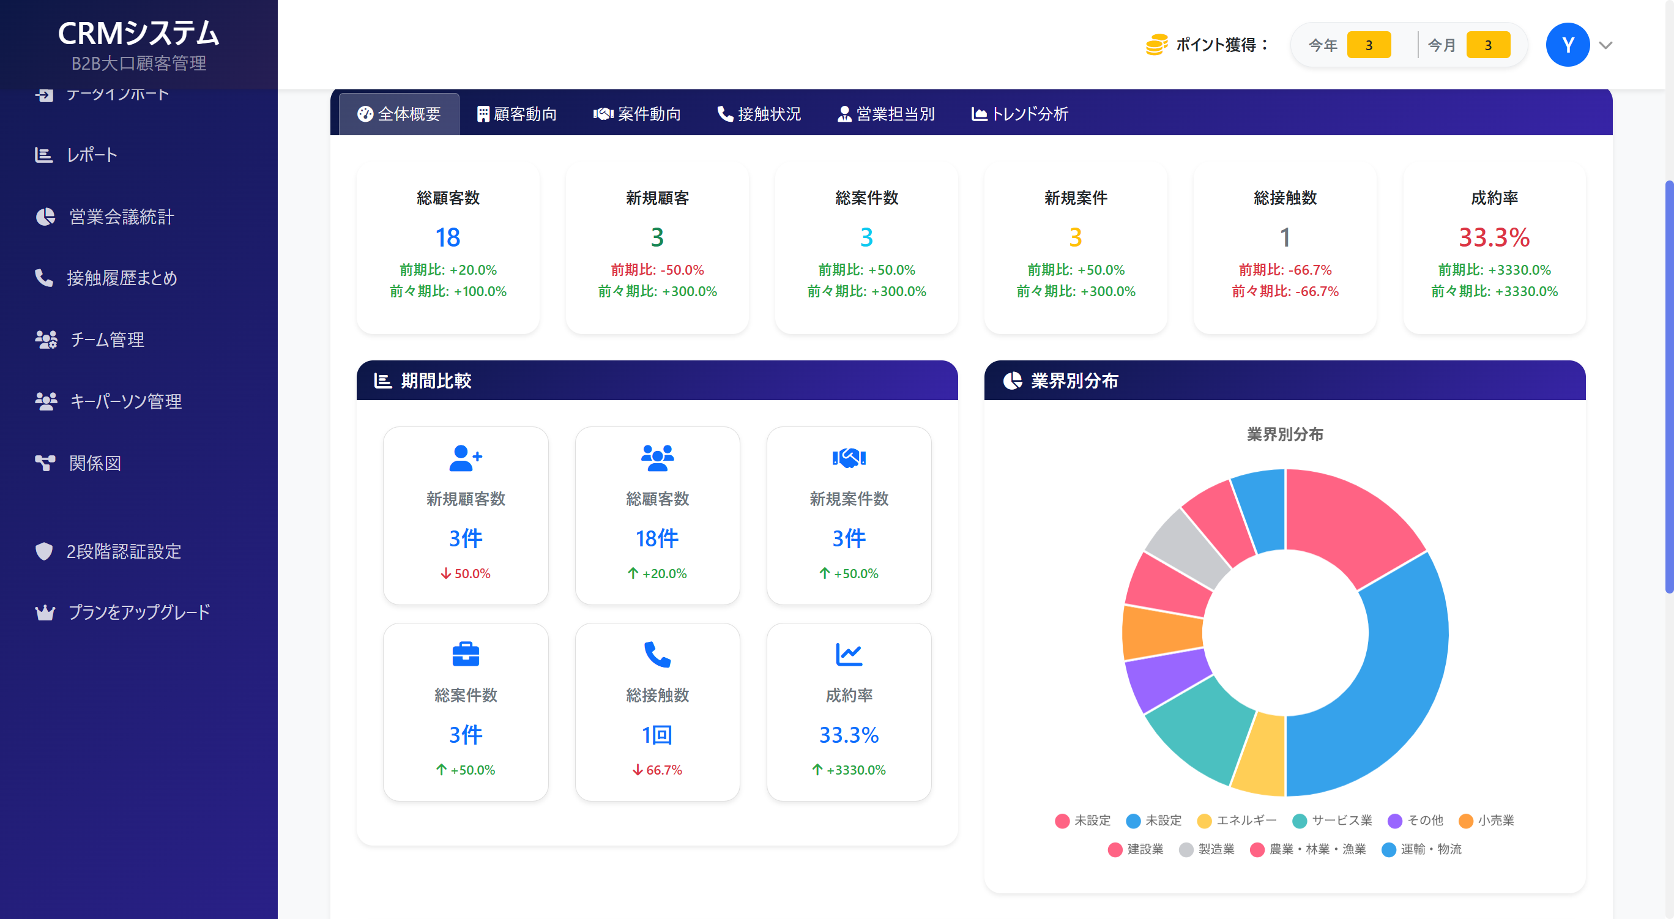
Task: Click the report chart icon in sidebar
Action: 43,155
